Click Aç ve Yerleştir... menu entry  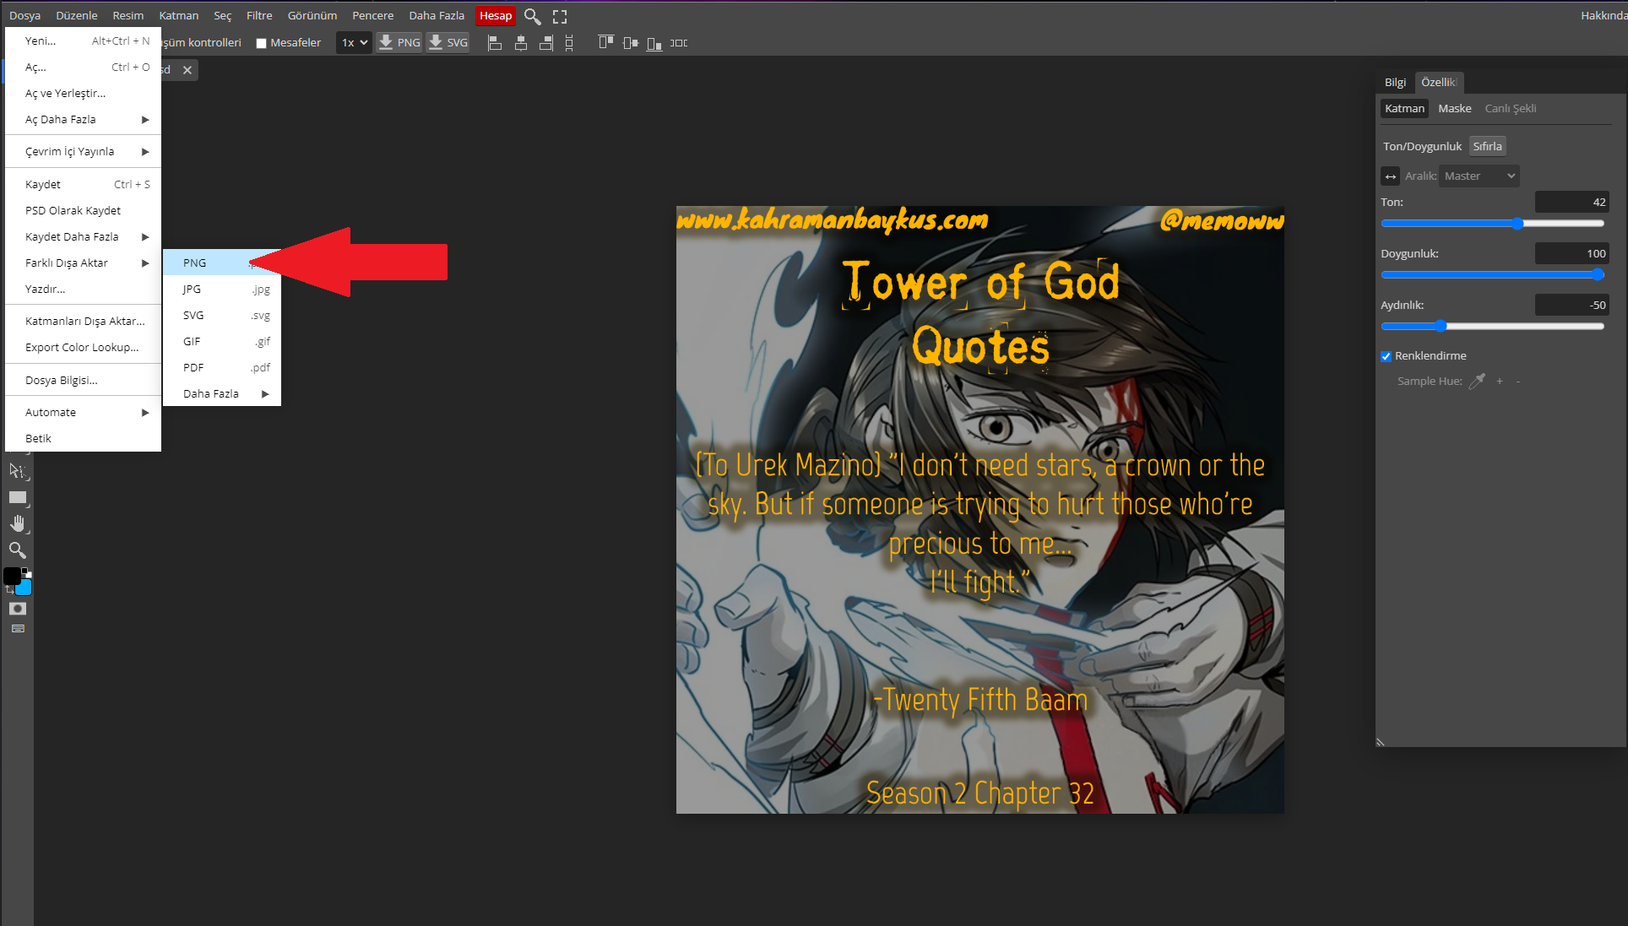tap(83, 94)
